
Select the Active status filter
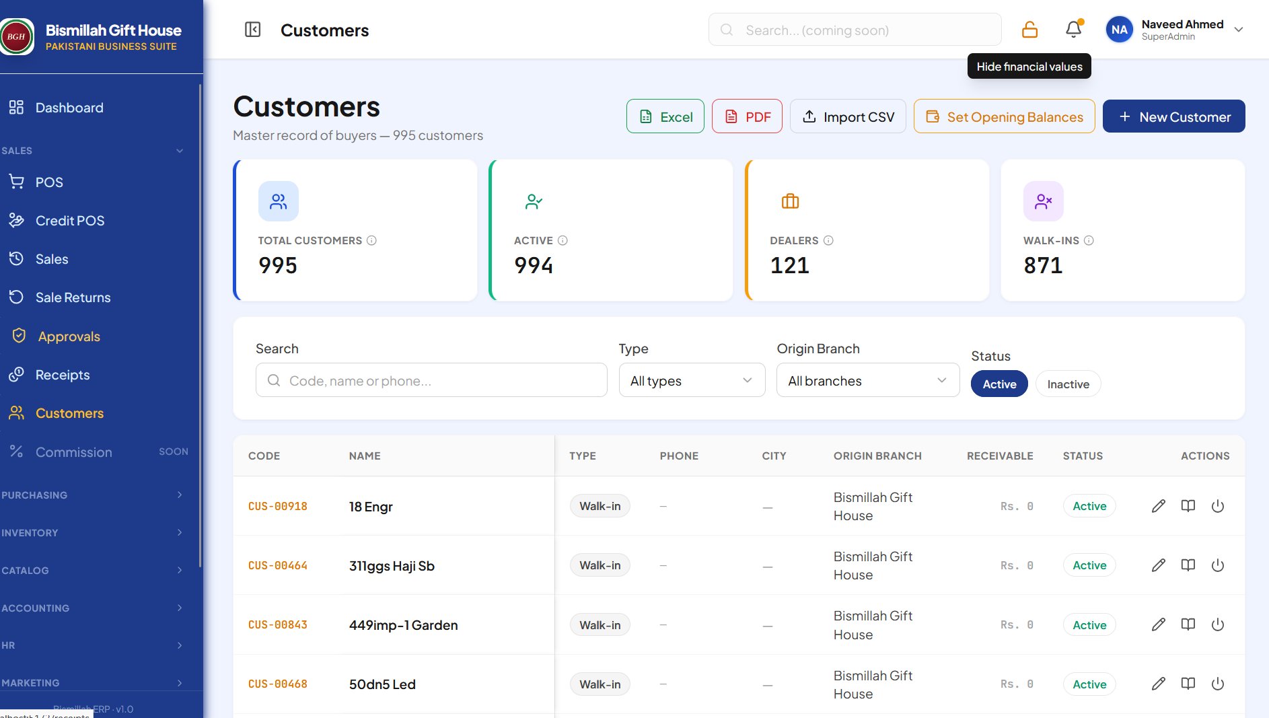(x=999, y=384)
